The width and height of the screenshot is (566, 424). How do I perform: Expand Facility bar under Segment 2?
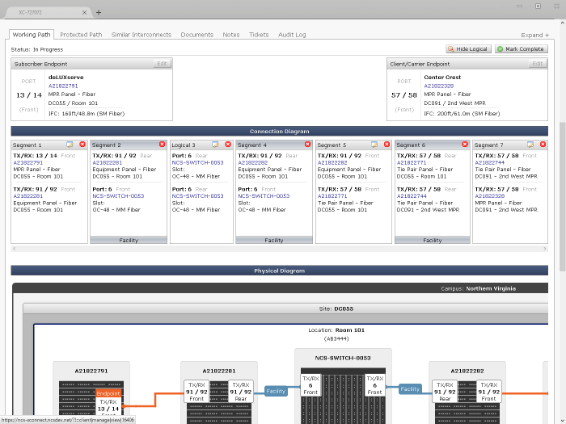coord(129,240)
